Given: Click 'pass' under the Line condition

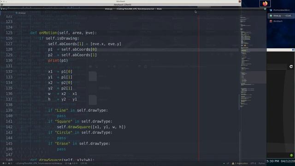Looking at the screenshot, I should pyautogui.click(x=61, y=116).
